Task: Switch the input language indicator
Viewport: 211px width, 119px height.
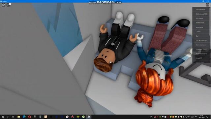Action: click(x=196, y=117)
